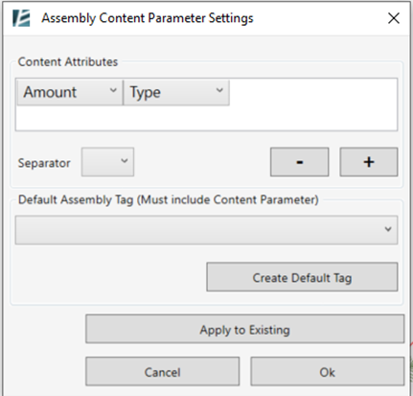Open the Separator dropdown
This screenshot has height=396, width=413.
tap(107, 162)
